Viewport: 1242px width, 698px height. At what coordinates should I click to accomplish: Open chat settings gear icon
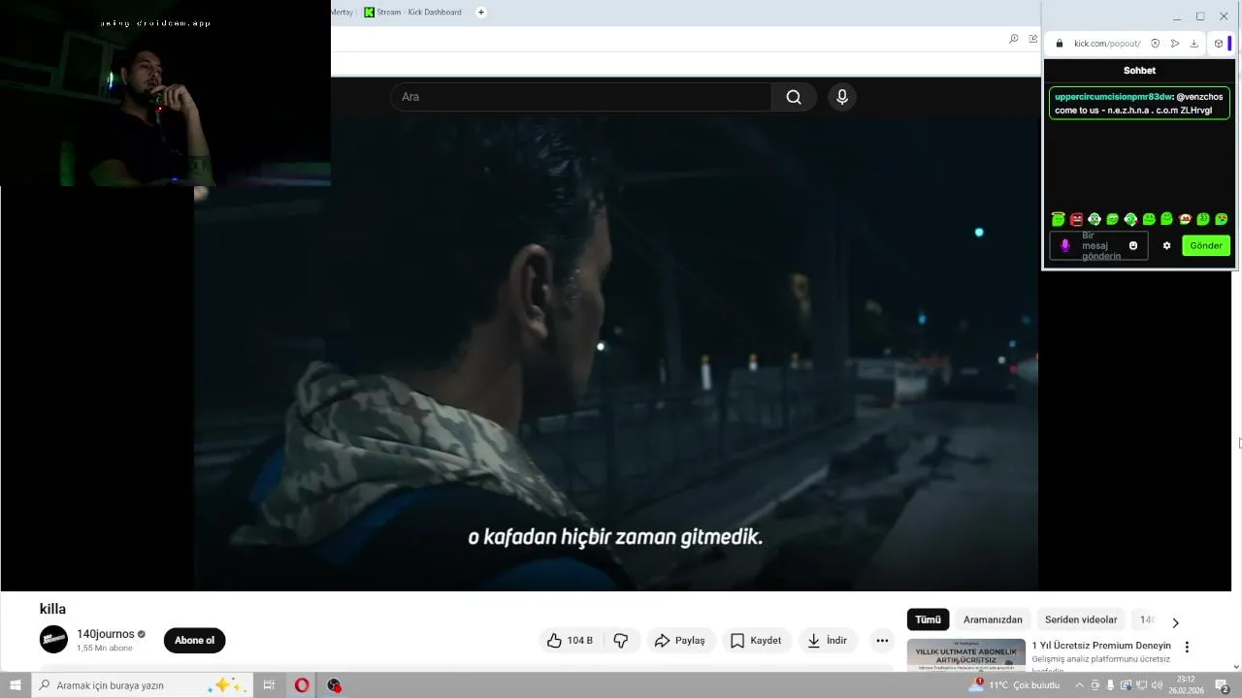click(x=1166, y=246)
